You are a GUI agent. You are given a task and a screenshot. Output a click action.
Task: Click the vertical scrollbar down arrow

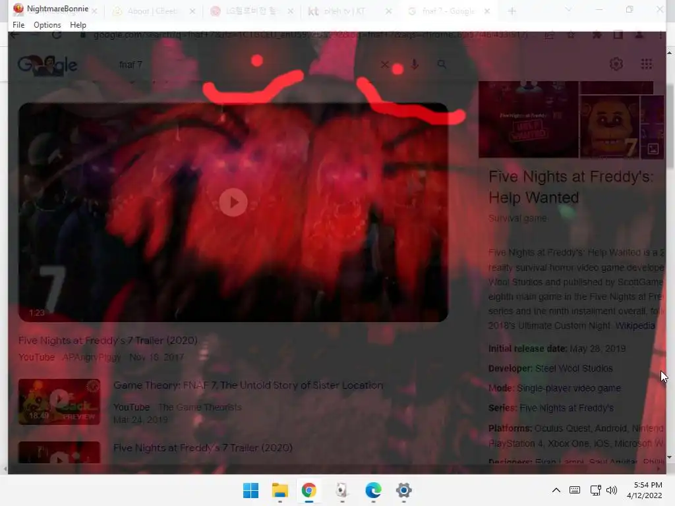pyautogui.click(x=670, y=457)
